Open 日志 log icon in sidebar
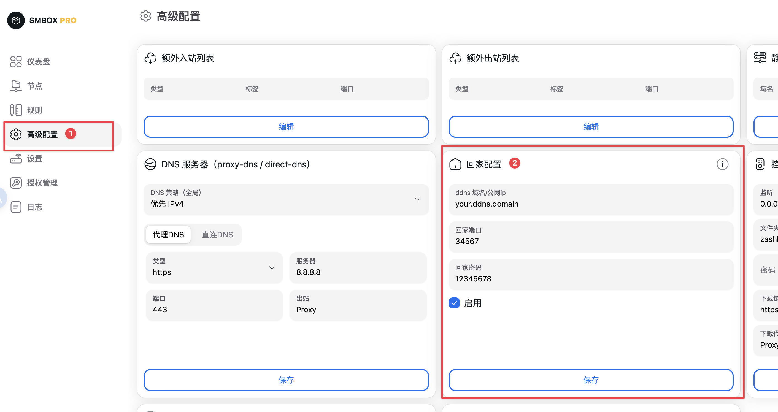Image resolution: width=778 pixels, height=412 pixels. click(16, 207)
